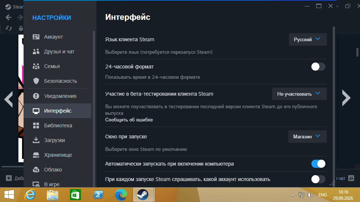This screenshot has height=202, width=360.
Task: Show next carousel item in store
Action: [346, 98]
